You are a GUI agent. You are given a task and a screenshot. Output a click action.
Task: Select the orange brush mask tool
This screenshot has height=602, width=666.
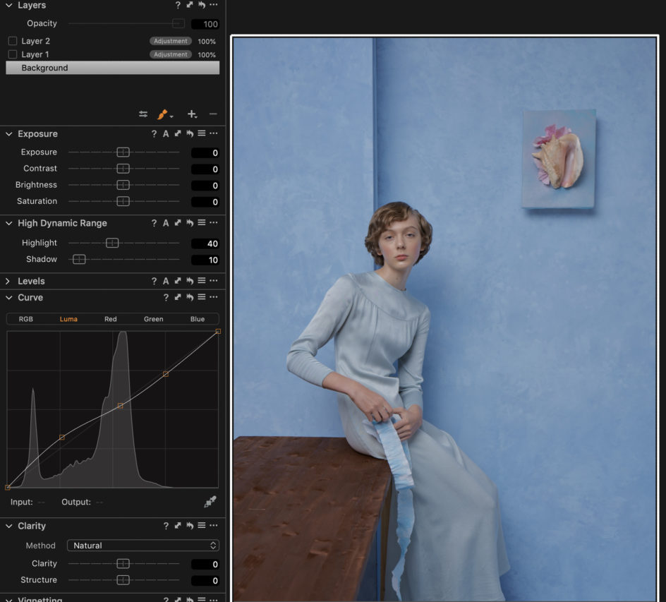click(x=162, y=114)
